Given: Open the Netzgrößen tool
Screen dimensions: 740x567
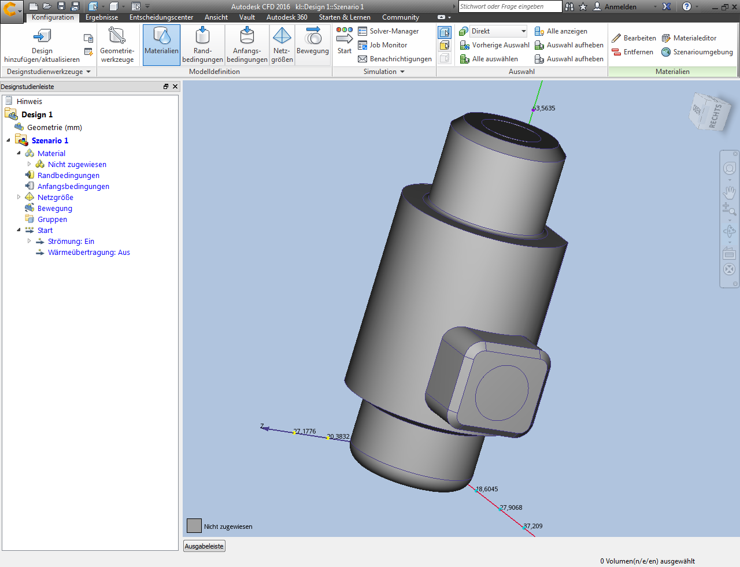Looking at the screenshot, I should 282,46.
